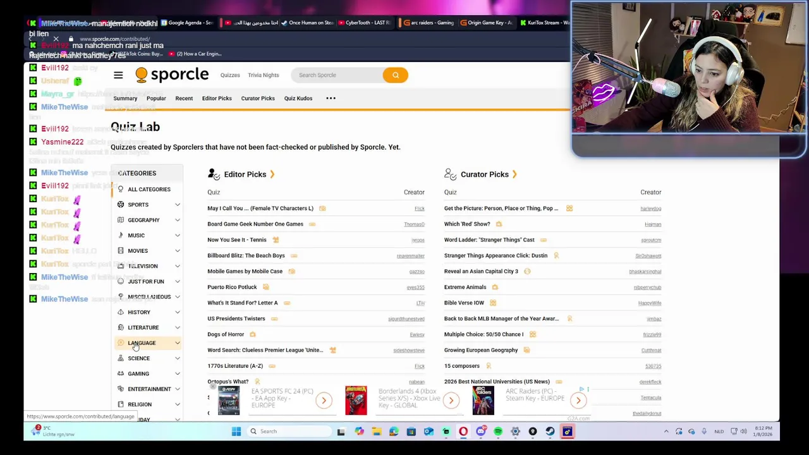Click the Music category icon
This screenshot has height=455, width=809.
pos(121,235)
